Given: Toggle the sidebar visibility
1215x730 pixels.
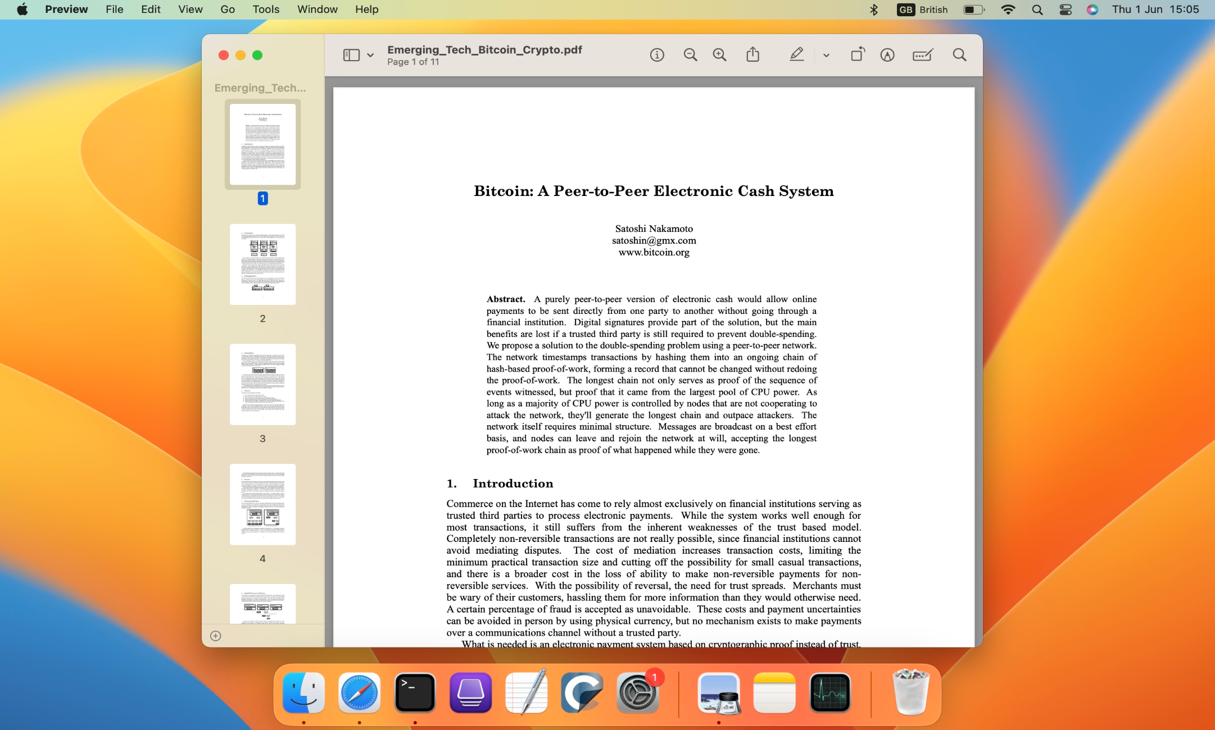Looking at the screenshot, I should (350, 54).
